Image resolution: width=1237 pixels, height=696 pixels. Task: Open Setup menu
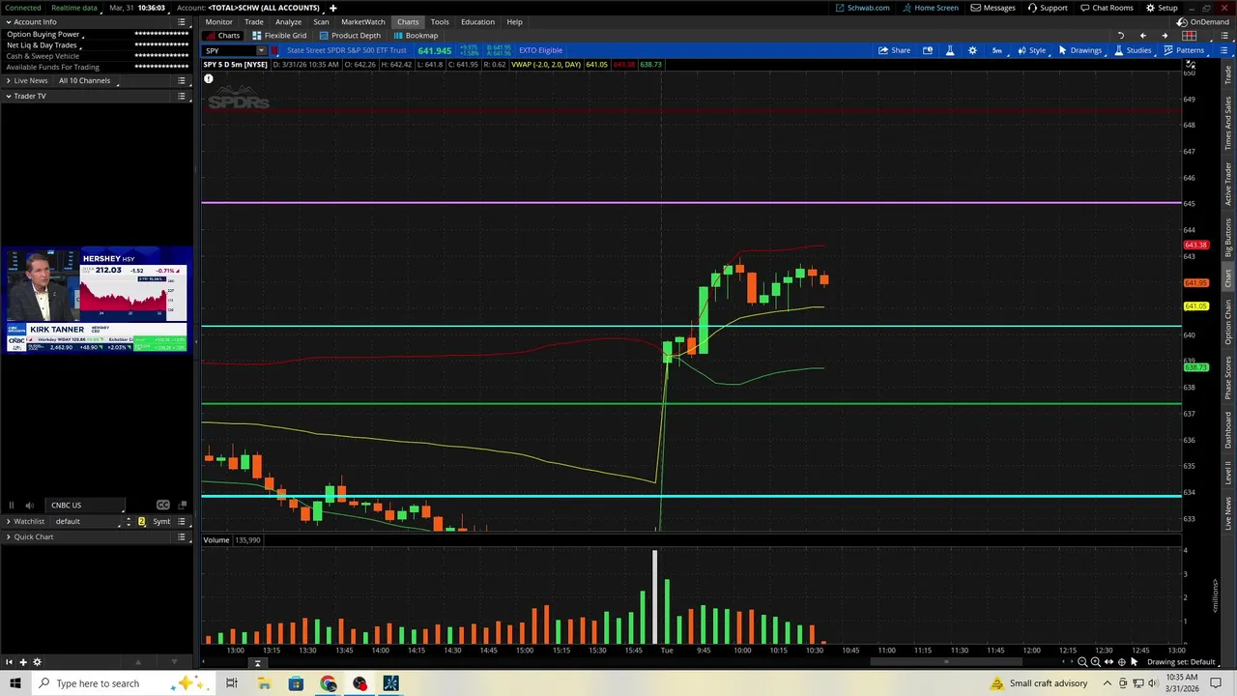click(1162, 8)
